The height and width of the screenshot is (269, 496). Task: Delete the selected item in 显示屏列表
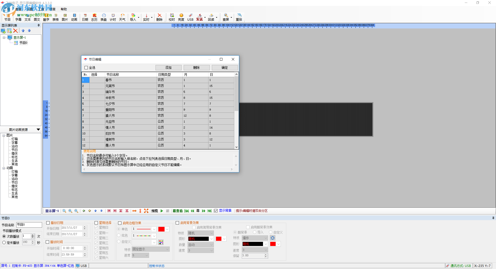pos(16,31)
